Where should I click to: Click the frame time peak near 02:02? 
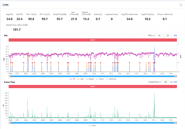coord(27,108)
